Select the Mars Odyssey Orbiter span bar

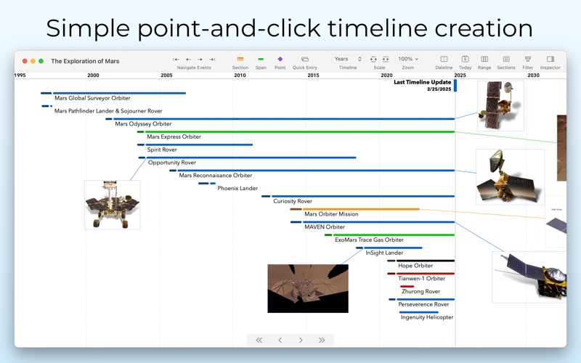[284, 119]
